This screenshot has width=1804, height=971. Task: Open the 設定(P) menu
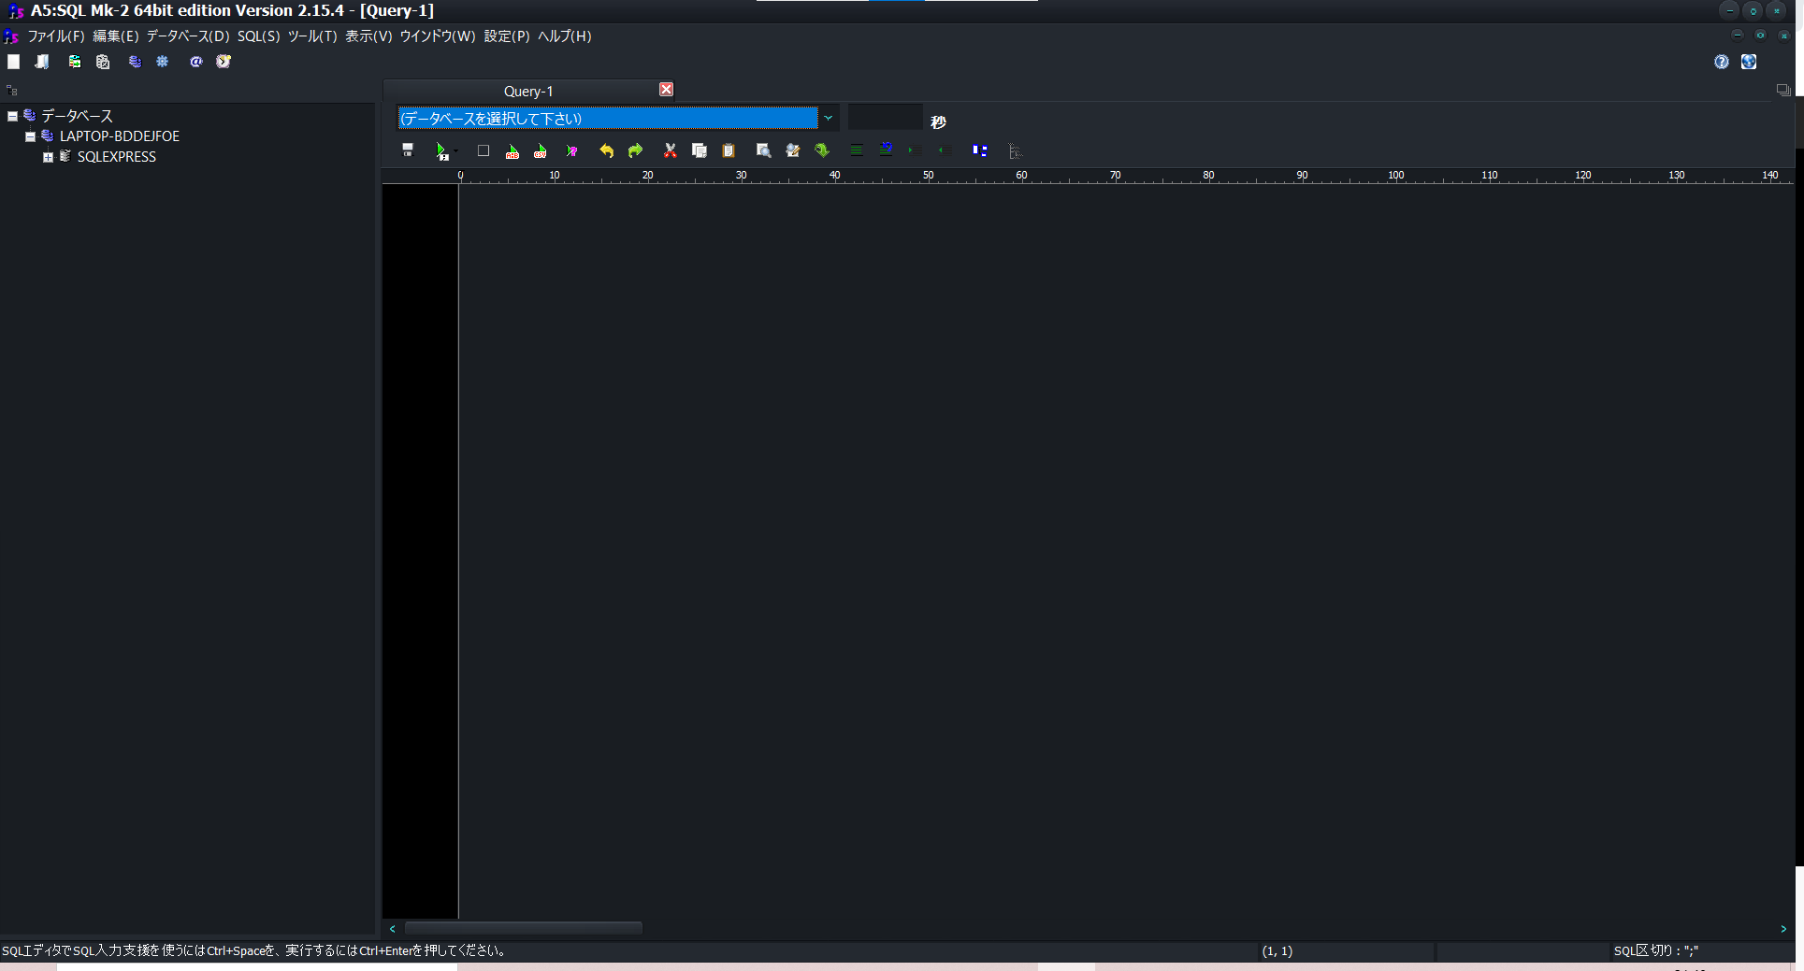pyautogui.click(x=507, y=36)
